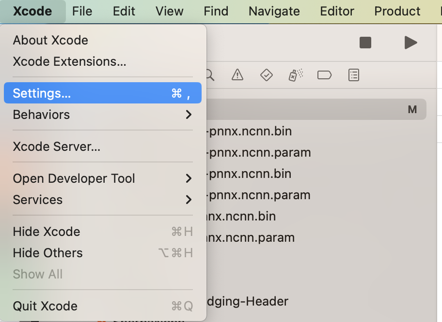Select Hide Others menu item

103,253
